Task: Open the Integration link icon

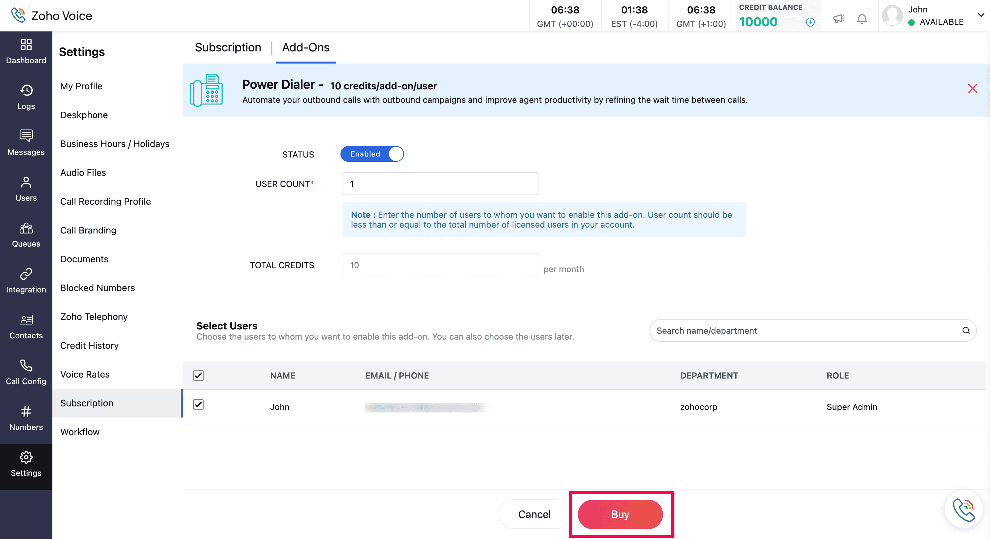Action: tap(26, 280)
